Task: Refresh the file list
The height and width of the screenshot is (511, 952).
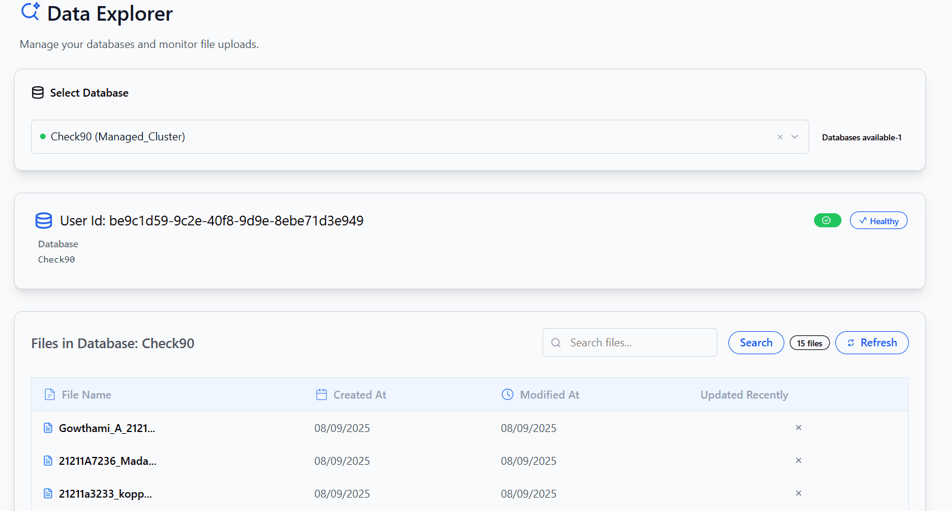Action: [x=871, y=343]
